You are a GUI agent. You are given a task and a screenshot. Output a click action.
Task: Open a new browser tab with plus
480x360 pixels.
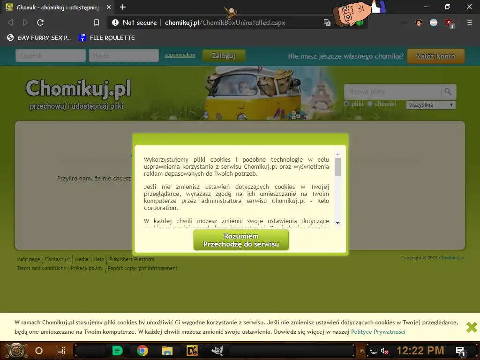click(x=122, y=7)
